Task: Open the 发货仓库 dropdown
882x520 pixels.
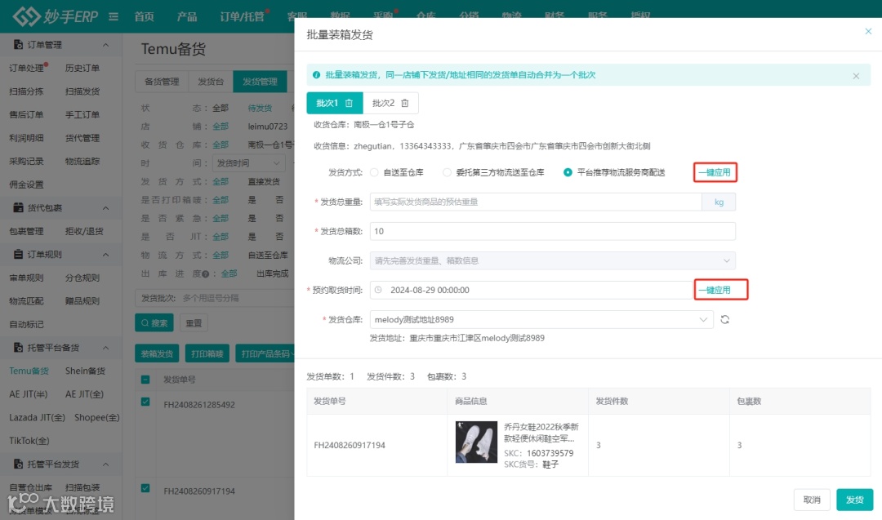Action: (541, 319)
